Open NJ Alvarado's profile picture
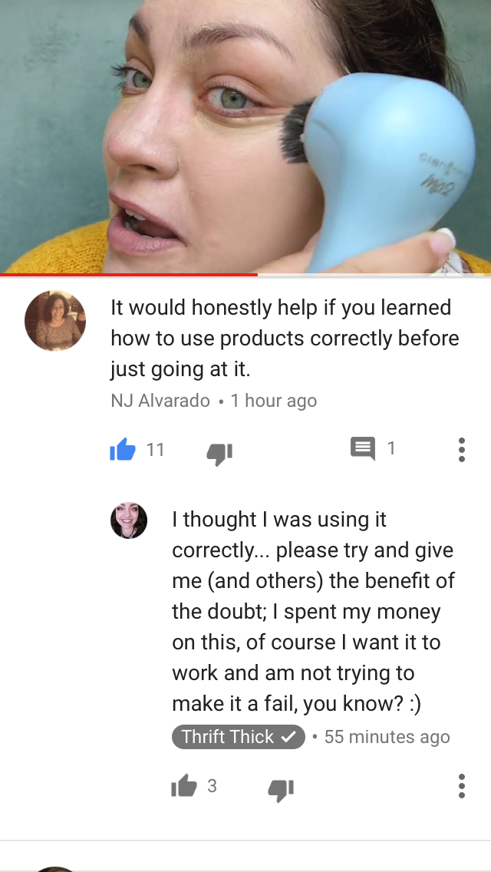The height and width of the screenshot is (872, 491). (55, 320)
